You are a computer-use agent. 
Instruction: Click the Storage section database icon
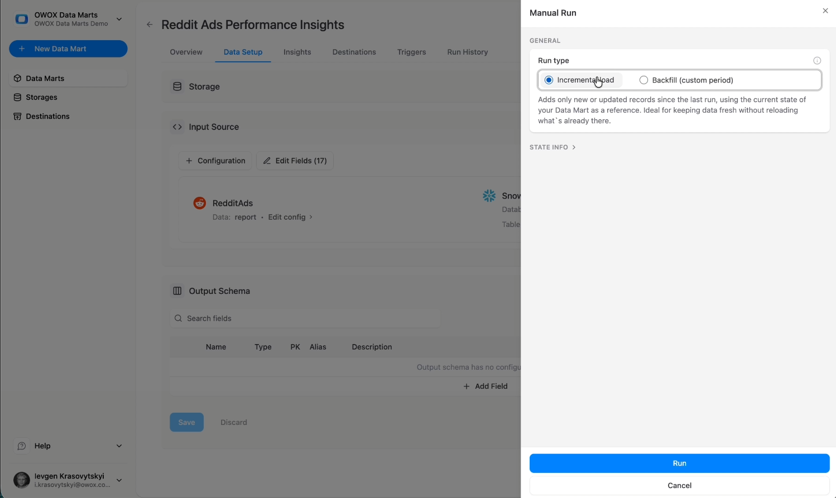(x=177, y=86)
